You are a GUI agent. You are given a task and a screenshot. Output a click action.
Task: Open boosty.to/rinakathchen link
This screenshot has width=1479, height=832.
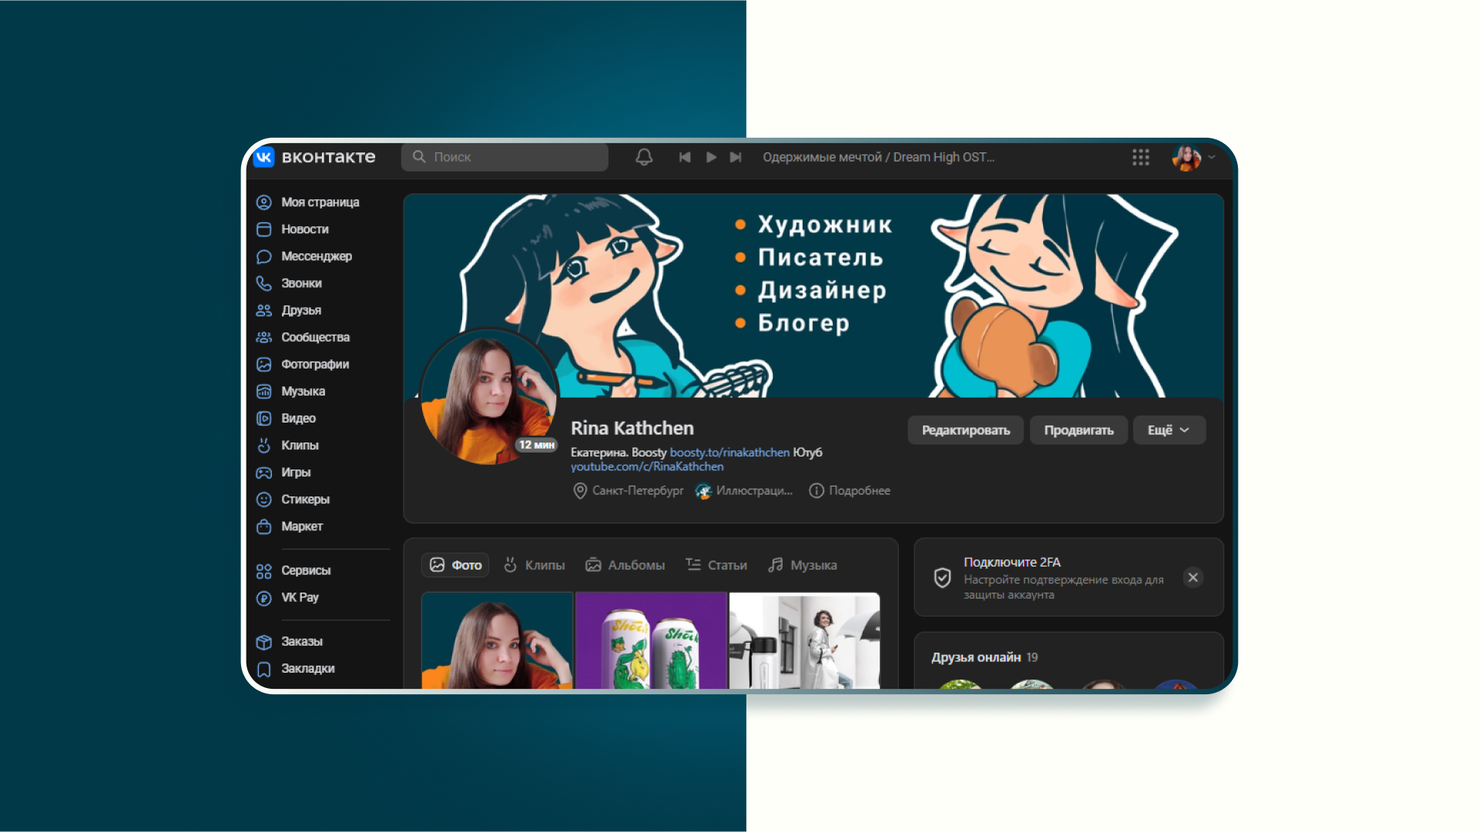tap(729, 453)
